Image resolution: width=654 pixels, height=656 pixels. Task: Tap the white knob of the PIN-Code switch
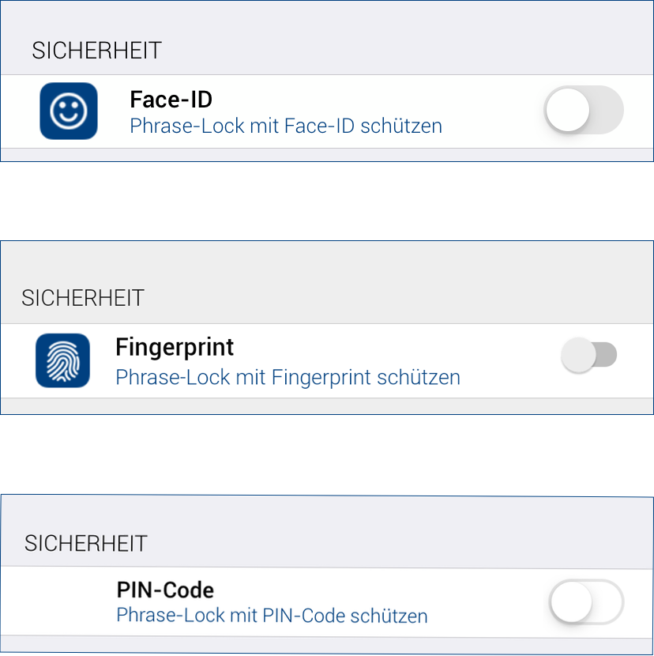tap(569, 605)
